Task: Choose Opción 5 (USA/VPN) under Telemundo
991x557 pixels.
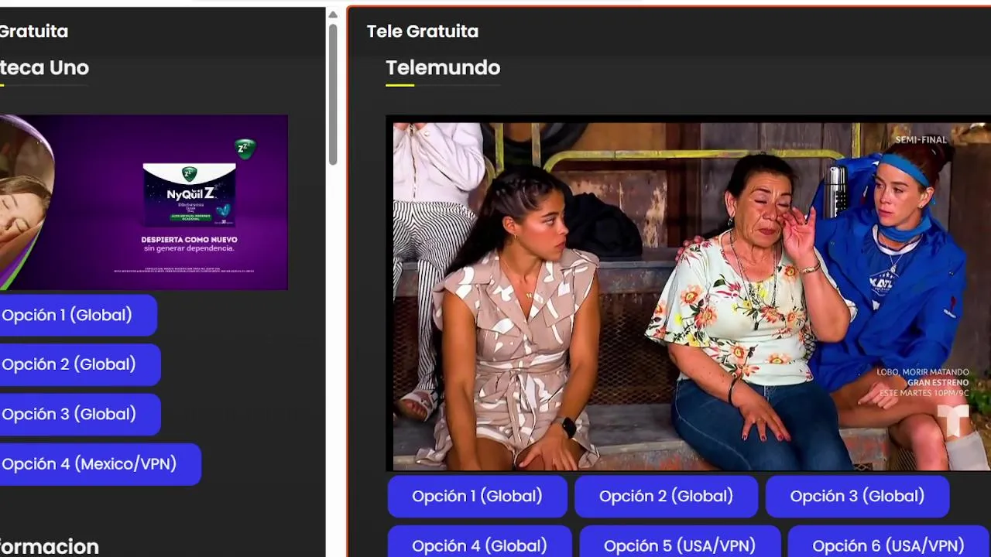Action: click(680, 542)
